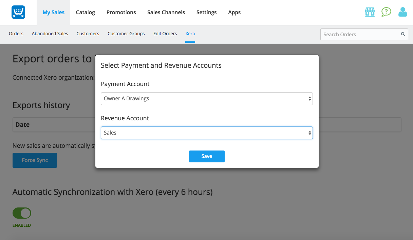Save the selected accounts
This screenshot has width=413, height=240.
tap(207, 156)
